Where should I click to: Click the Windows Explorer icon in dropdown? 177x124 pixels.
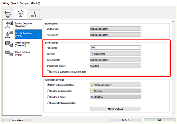(92, 85)
